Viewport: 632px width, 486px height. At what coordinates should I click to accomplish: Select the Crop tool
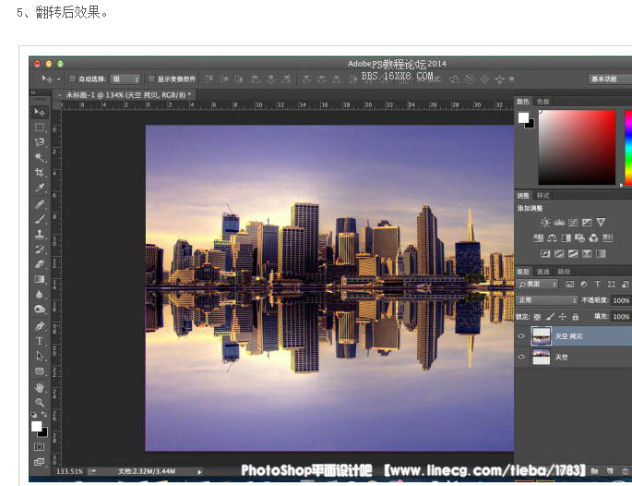point(40,173)
